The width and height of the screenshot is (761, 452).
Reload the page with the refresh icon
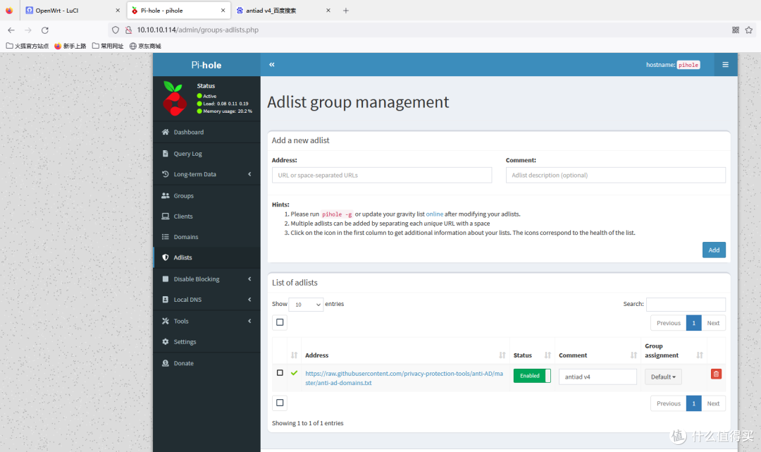[44, 30]
